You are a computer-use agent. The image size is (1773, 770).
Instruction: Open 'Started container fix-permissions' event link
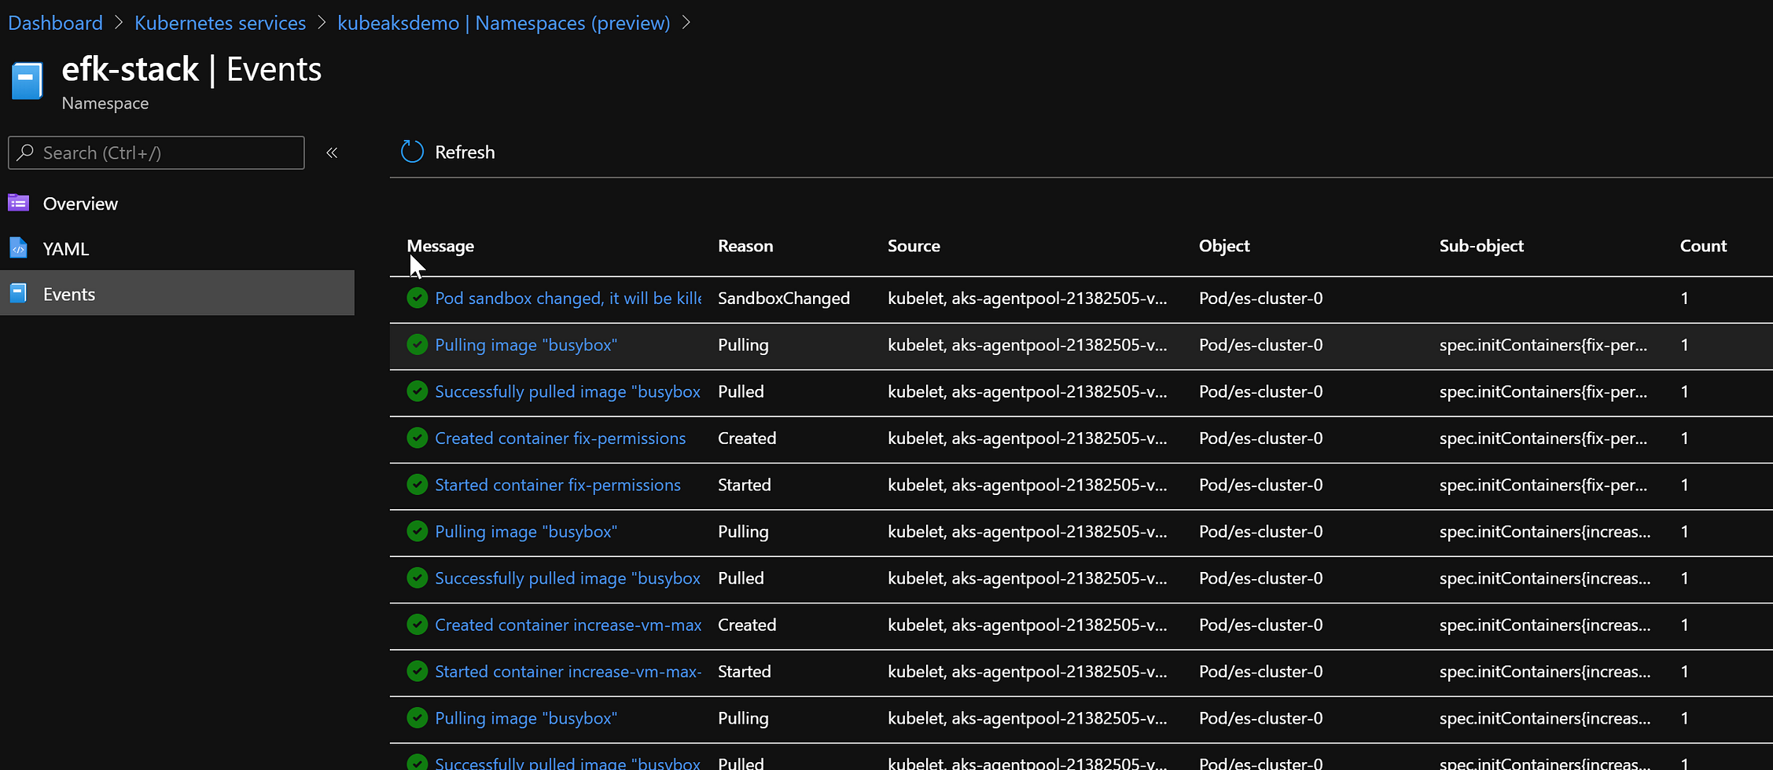(557, 485)
